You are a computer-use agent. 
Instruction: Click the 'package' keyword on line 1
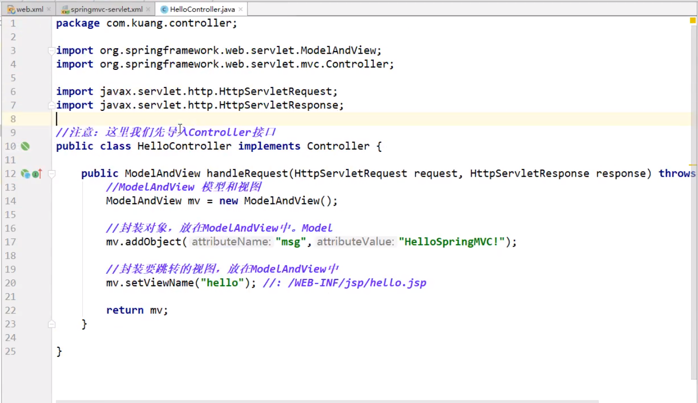[78, 23]
